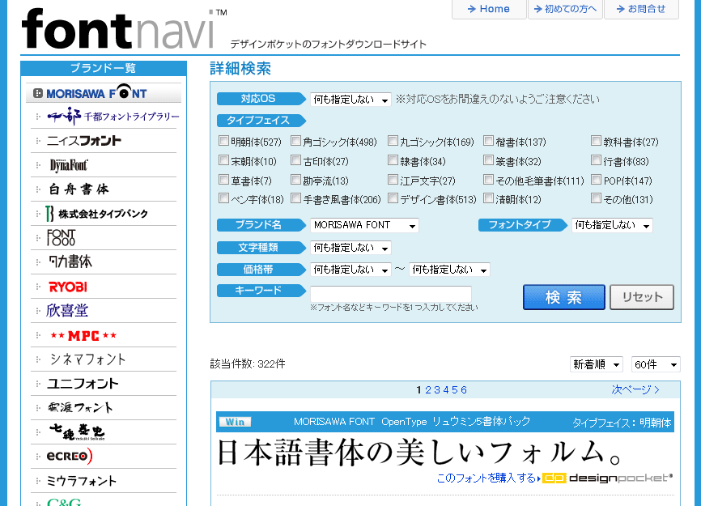Open the maximum 価格帯 dropdown

point(449,270)
